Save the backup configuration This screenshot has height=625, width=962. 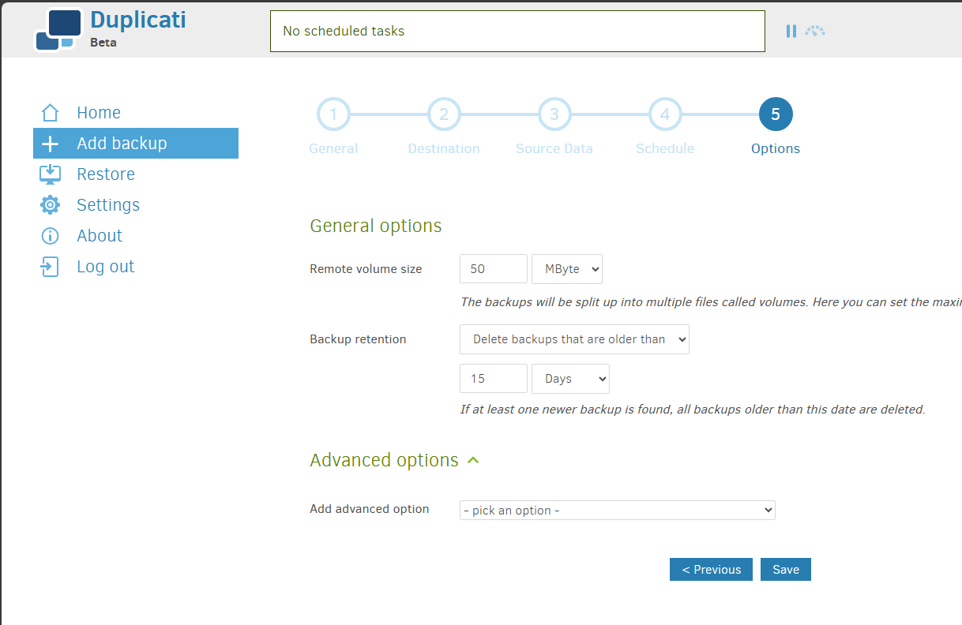pos(785,569)
